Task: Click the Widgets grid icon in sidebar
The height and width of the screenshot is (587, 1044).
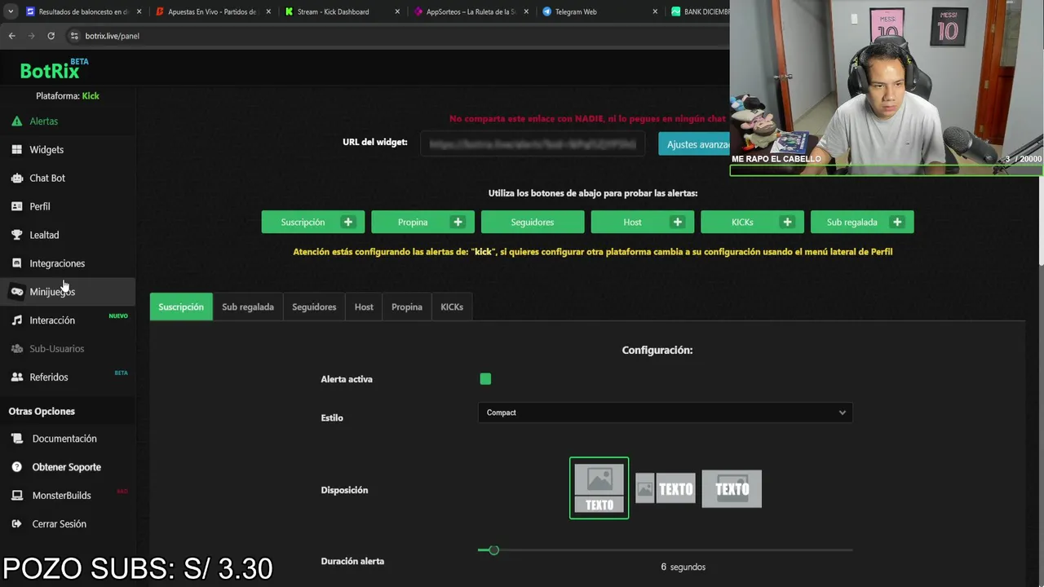Action: [x=16, y=149]
